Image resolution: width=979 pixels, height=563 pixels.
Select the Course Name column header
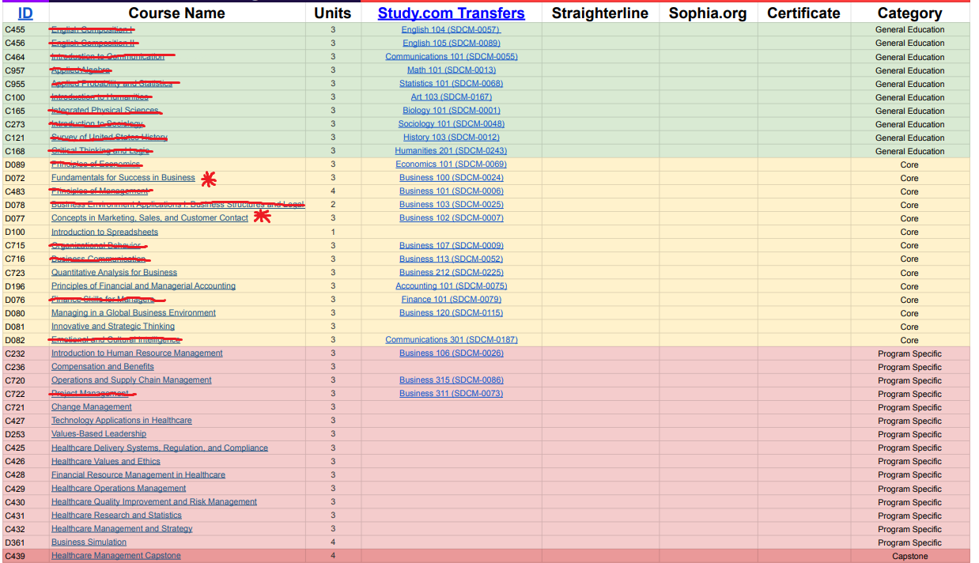176,13
